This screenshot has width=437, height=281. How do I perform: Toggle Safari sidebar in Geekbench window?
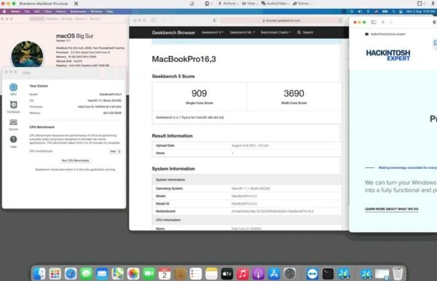tap(154, 20)
